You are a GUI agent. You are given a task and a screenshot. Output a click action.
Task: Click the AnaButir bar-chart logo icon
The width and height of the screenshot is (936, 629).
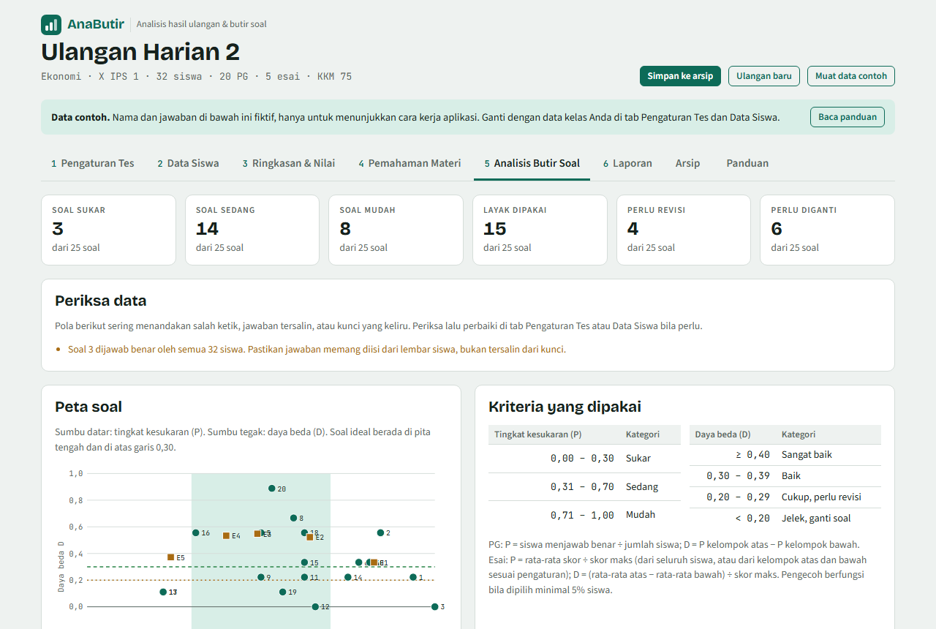point(51,25)
